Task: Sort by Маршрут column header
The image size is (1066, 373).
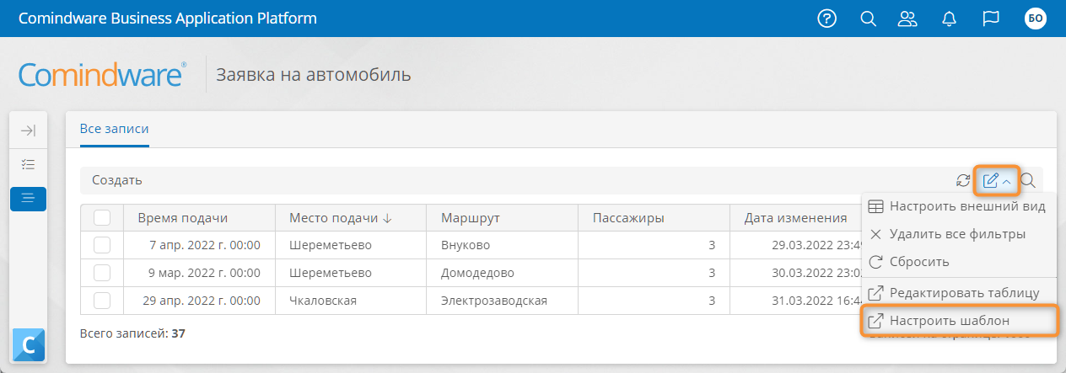Action: click(x=502, y=218)
